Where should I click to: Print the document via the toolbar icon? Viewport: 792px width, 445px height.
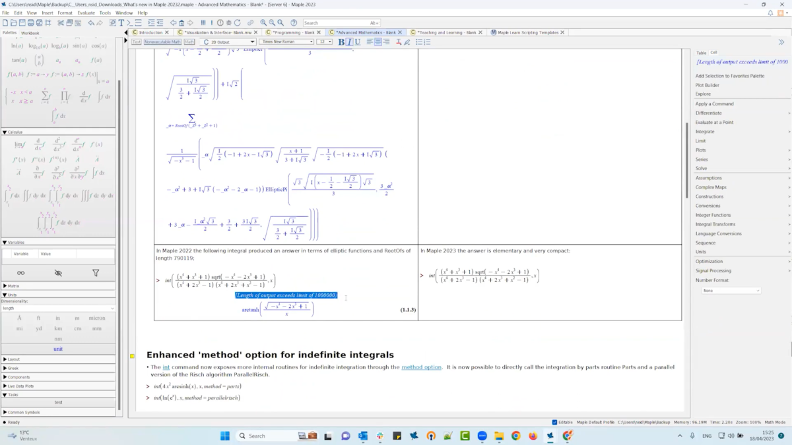pos(30,23)
